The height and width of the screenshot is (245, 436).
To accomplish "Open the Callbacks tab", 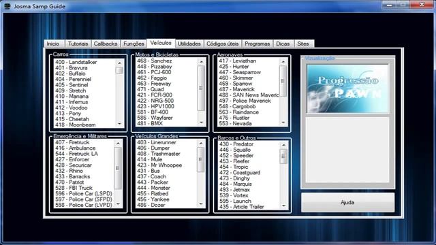I will coord(106,44).
